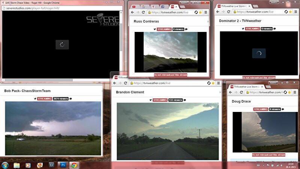Switch to the YouTube tab in Russ Contreras window
The height and width of the screenshot is (169, 300).
click(x=134, y=7)
